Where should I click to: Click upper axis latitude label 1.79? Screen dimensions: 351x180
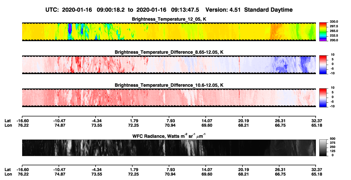132,121
